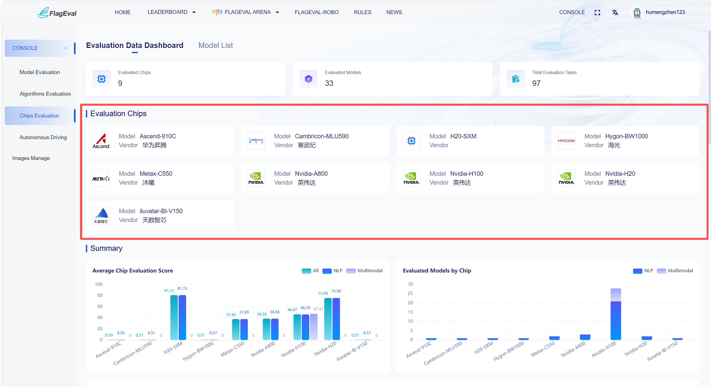
Task: Click the Nvidia-A800 NVIDIA logo
Action: [x=256, y=178]
